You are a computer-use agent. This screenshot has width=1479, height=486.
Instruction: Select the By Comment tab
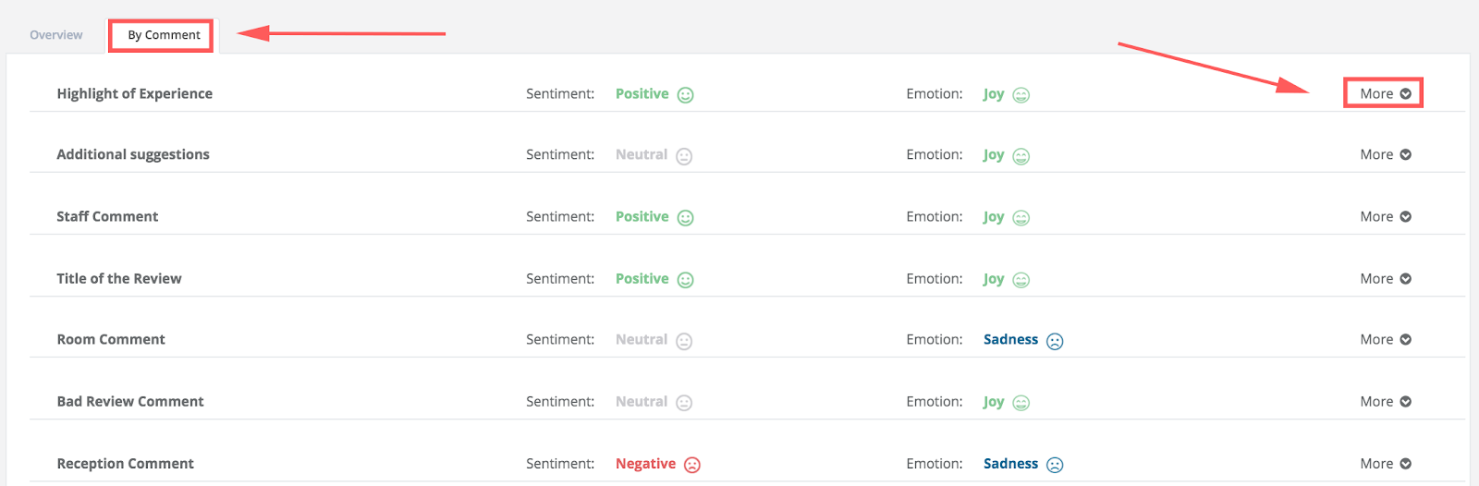pos(164,35)
